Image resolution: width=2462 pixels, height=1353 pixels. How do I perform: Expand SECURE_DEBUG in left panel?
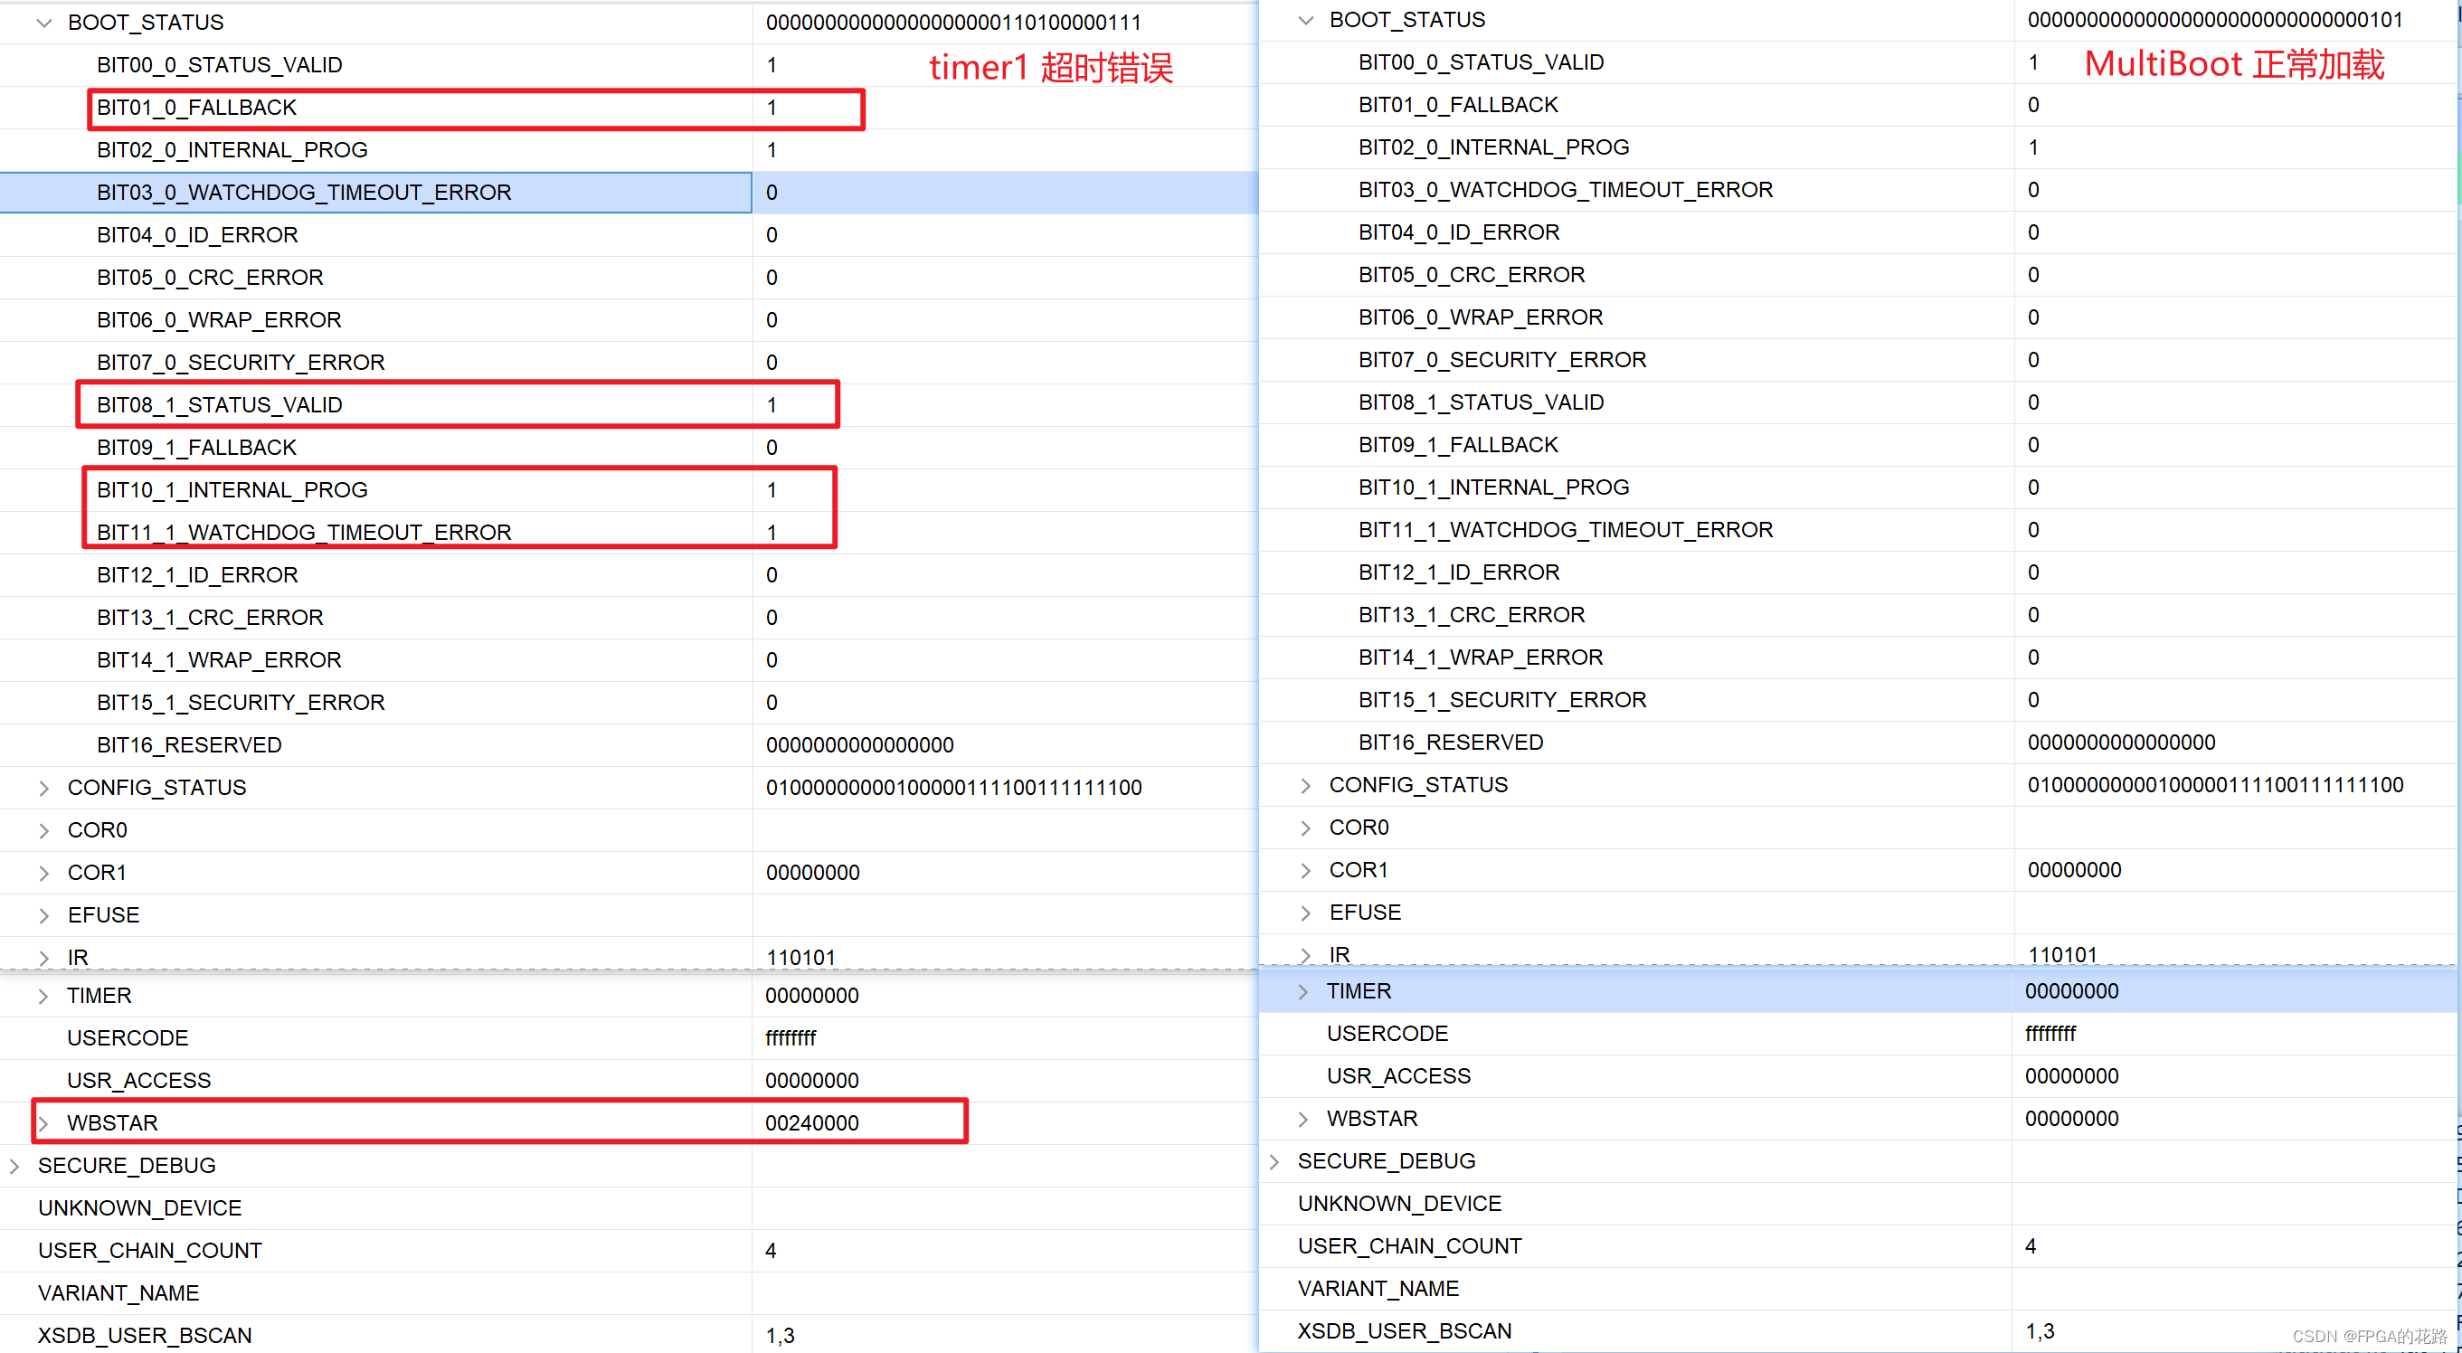pyautogui.click(x=14, y=1166)
